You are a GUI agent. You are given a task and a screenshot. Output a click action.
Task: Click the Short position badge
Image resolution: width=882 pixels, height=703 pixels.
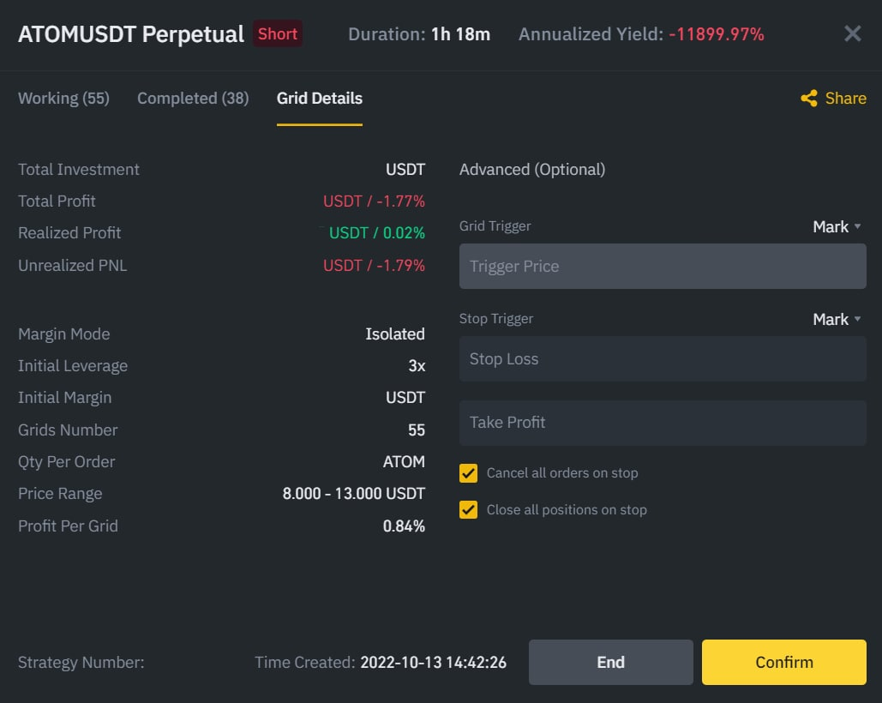tap(278, 33)
